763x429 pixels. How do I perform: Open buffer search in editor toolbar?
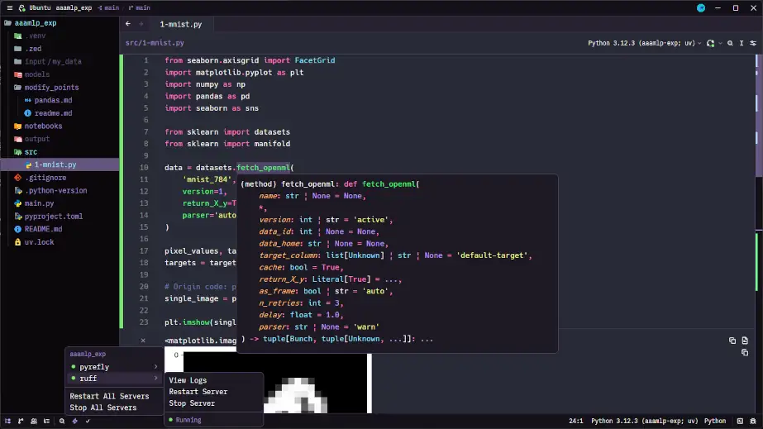(730, 43)
